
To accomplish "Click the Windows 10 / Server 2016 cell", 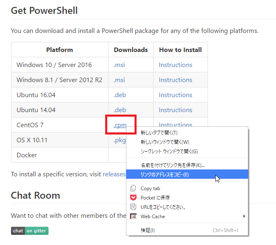I will tap(60, 65).
